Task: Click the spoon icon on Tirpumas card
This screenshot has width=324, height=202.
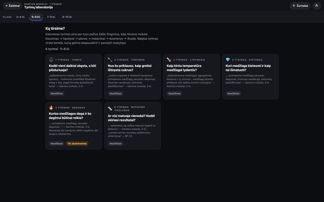Action: 110,59
